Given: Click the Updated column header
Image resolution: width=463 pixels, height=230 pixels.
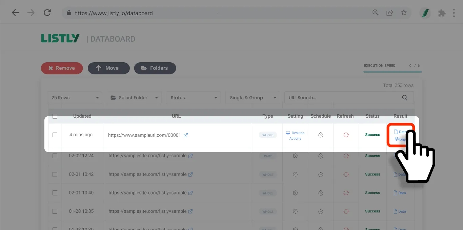Looking at the screenshot, I should click(82, 116).
